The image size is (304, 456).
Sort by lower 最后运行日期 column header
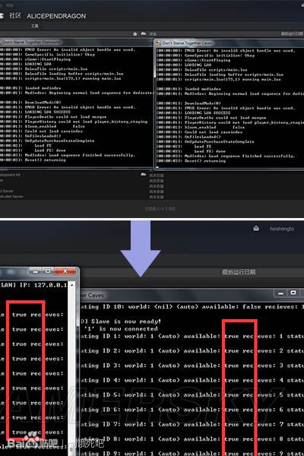point(239,272)
